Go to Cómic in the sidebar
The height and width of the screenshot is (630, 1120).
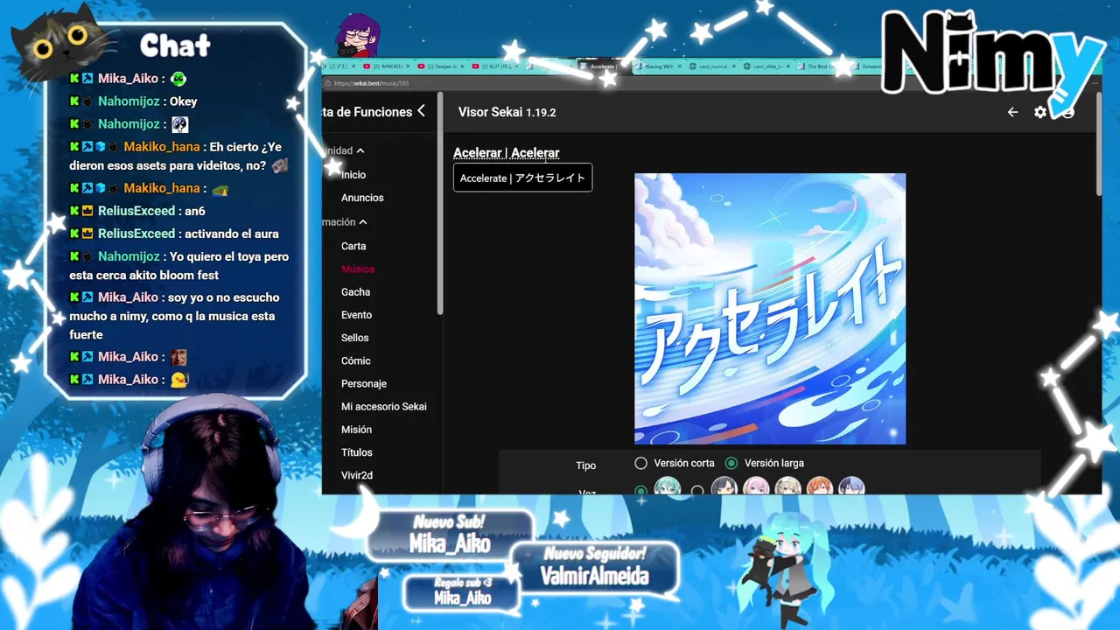point(356,360)
